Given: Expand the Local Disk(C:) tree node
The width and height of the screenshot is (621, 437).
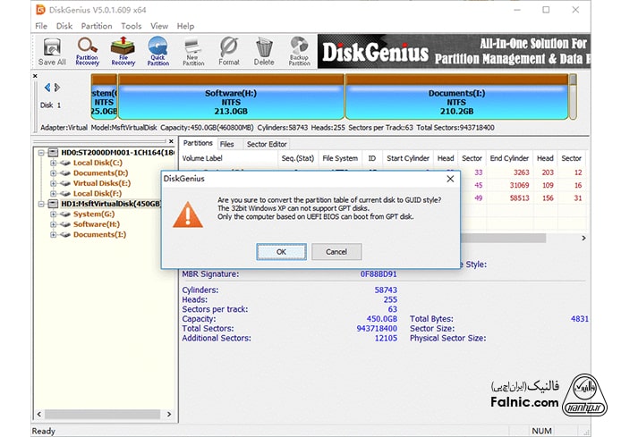Looking at the screenshot, I should [x=54, y=163].
